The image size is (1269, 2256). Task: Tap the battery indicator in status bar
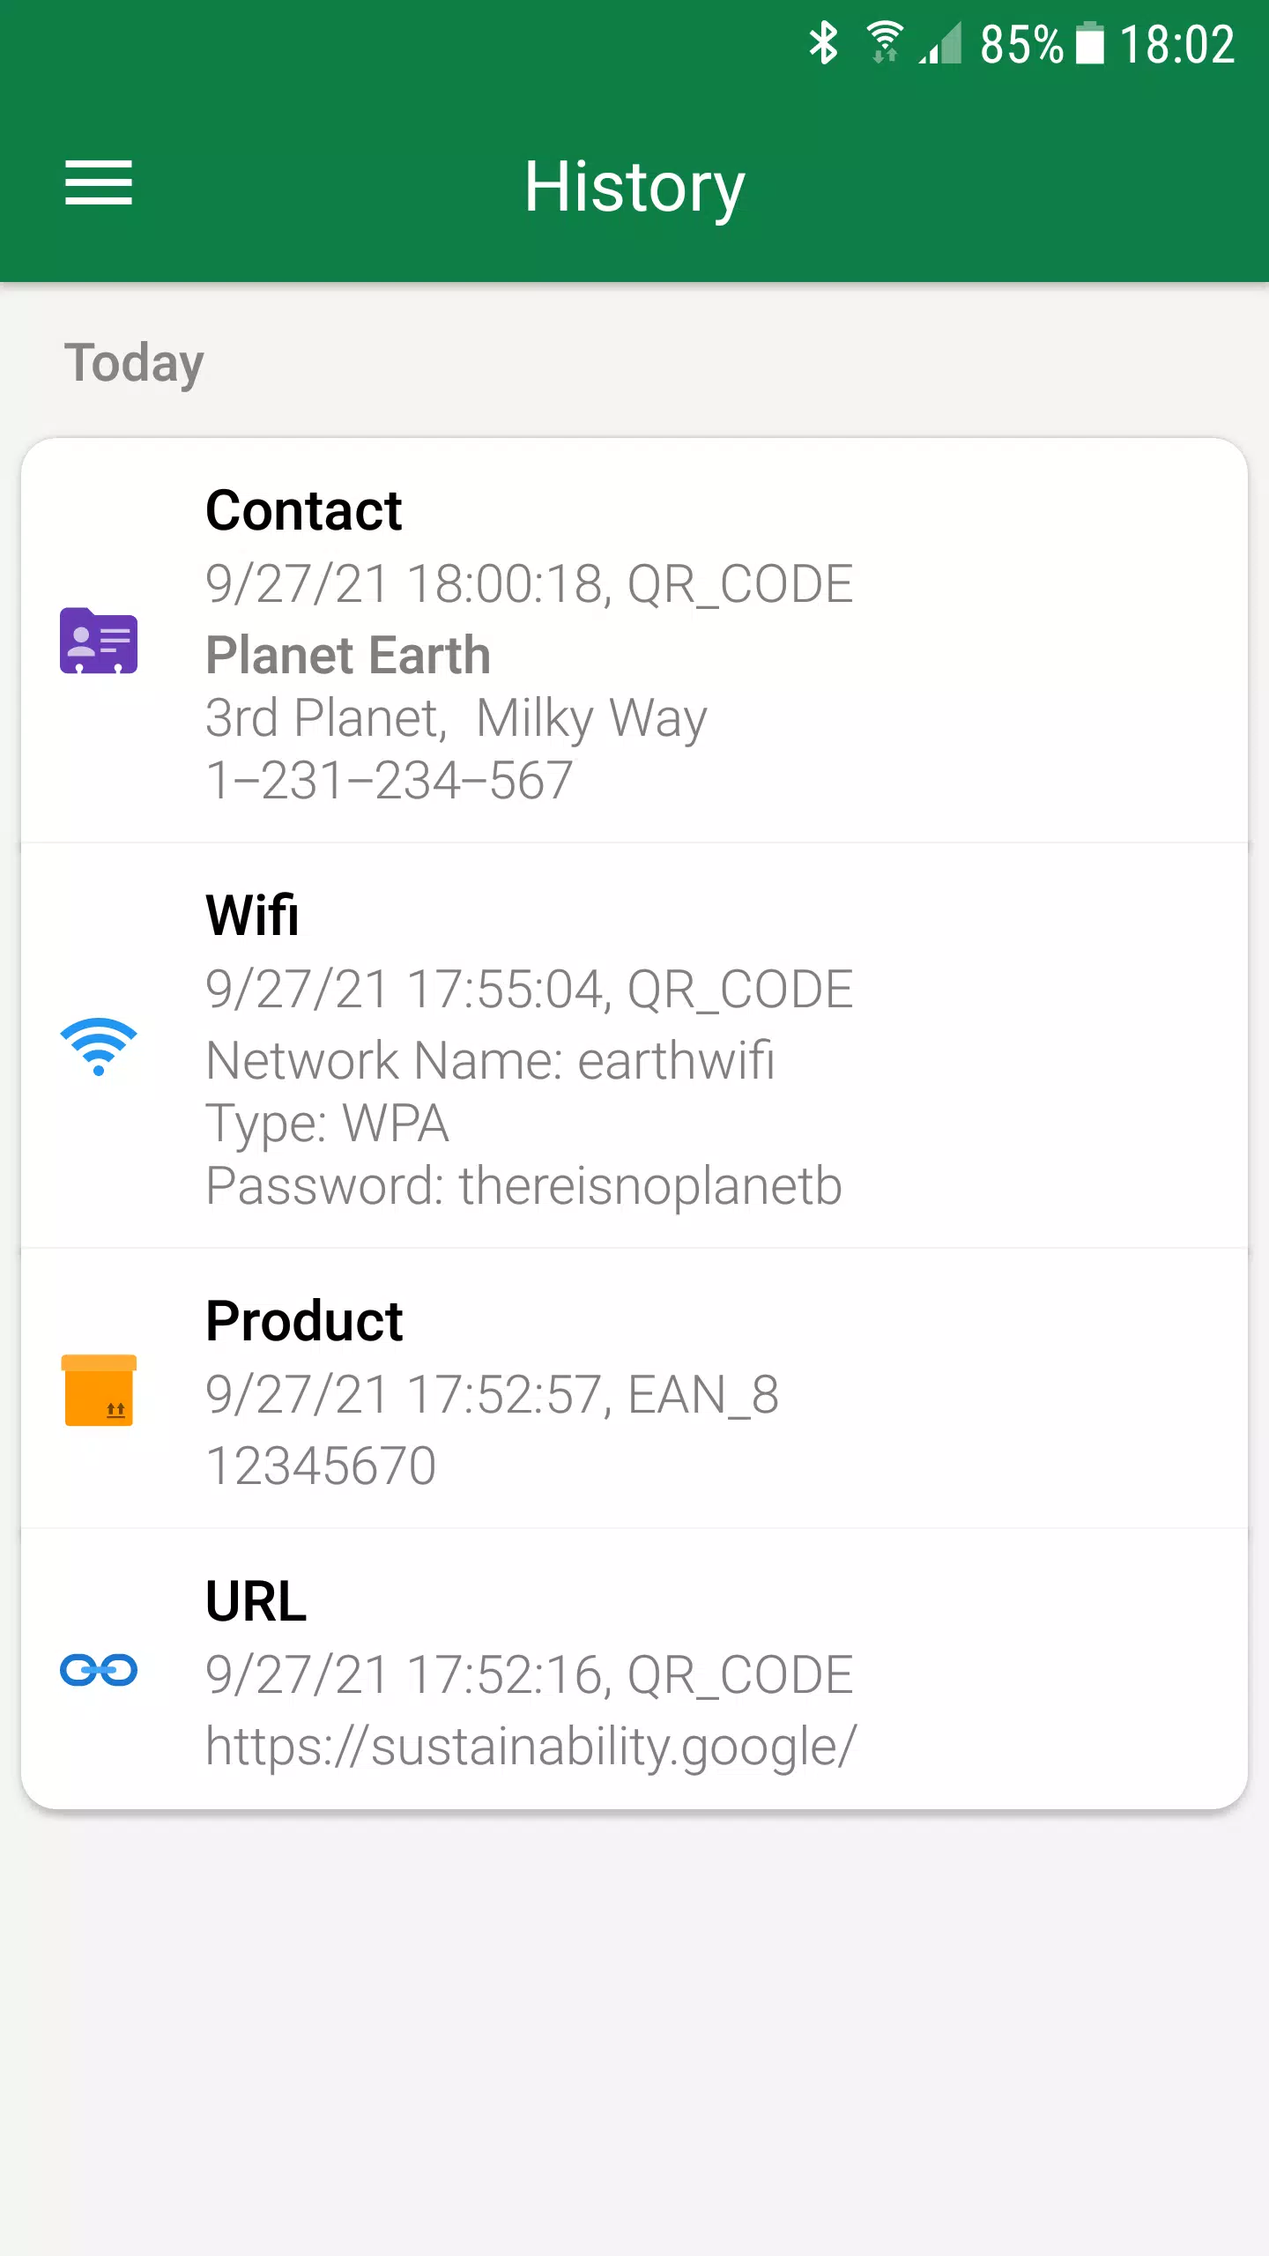(1090, 43)
